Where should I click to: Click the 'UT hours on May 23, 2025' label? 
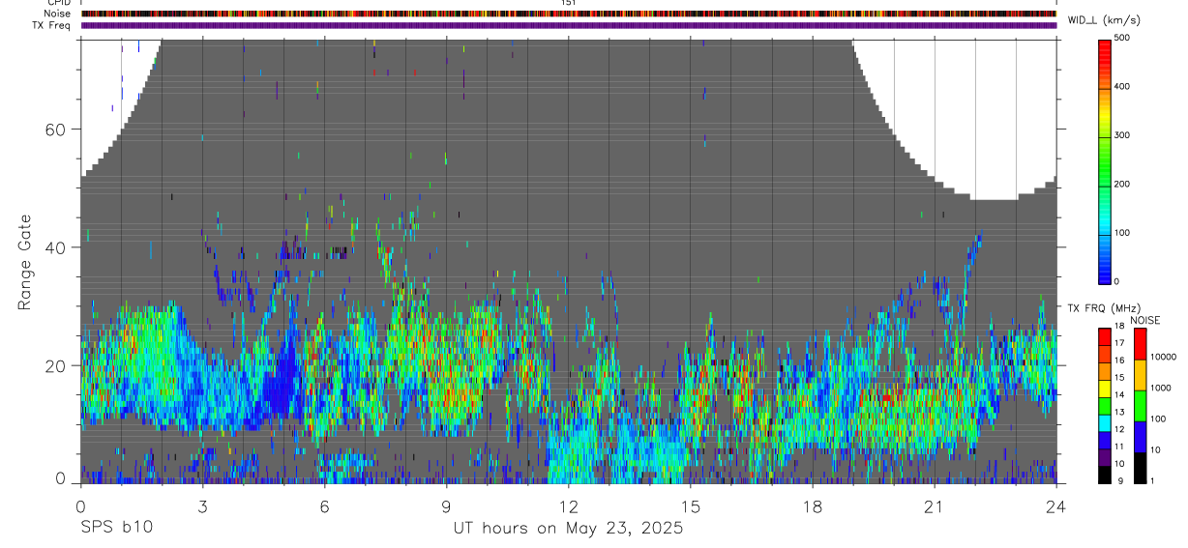tap(569, 528)
